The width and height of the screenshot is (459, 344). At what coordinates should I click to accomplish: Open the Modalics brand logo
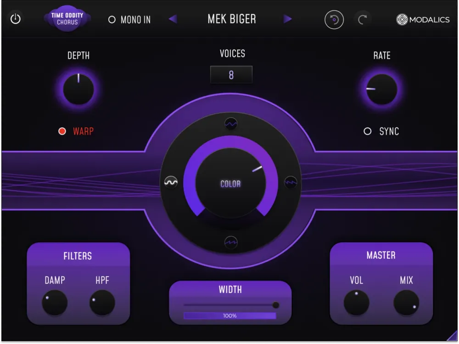[423, 20]
